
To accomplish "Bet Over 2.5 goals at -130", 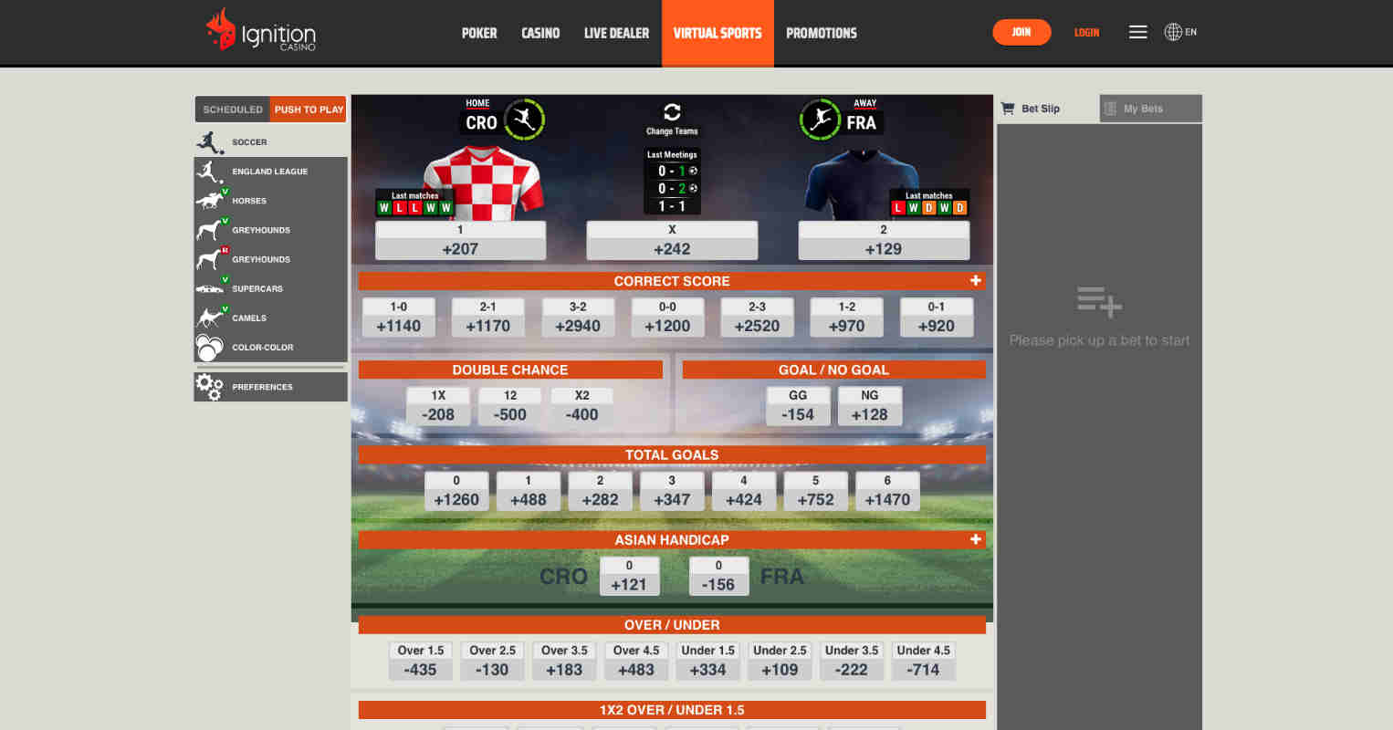I will click(492, 661).
